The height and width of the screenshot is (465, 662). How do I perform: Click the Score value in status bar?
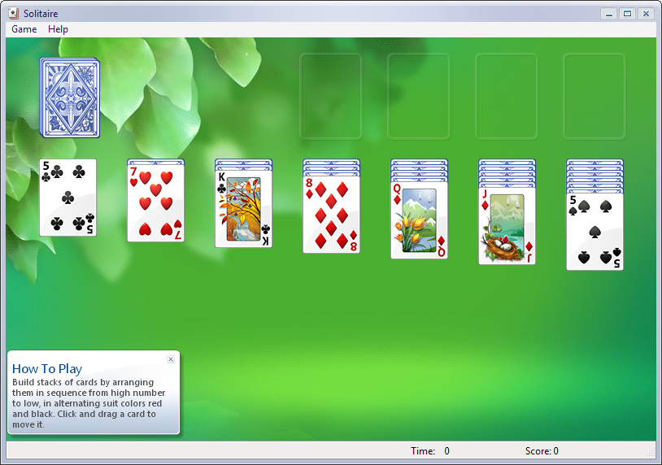point(542,451)
